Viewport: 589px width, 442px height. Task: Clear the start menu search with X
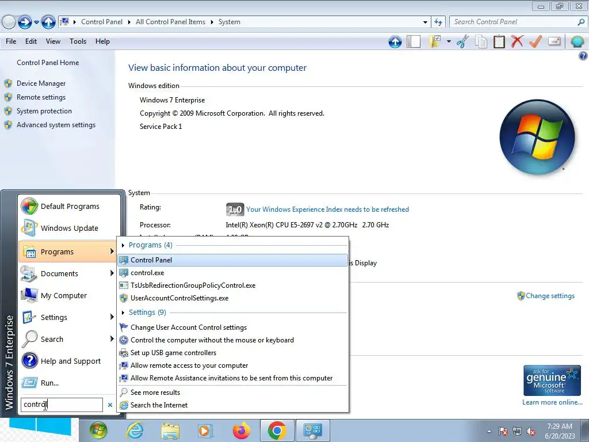[x=110, y=405]
